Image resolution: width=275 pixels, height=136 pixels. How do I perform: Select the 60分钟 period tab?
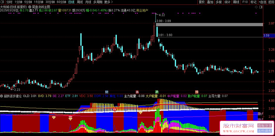pyautogui.click(x=61, y=2)
